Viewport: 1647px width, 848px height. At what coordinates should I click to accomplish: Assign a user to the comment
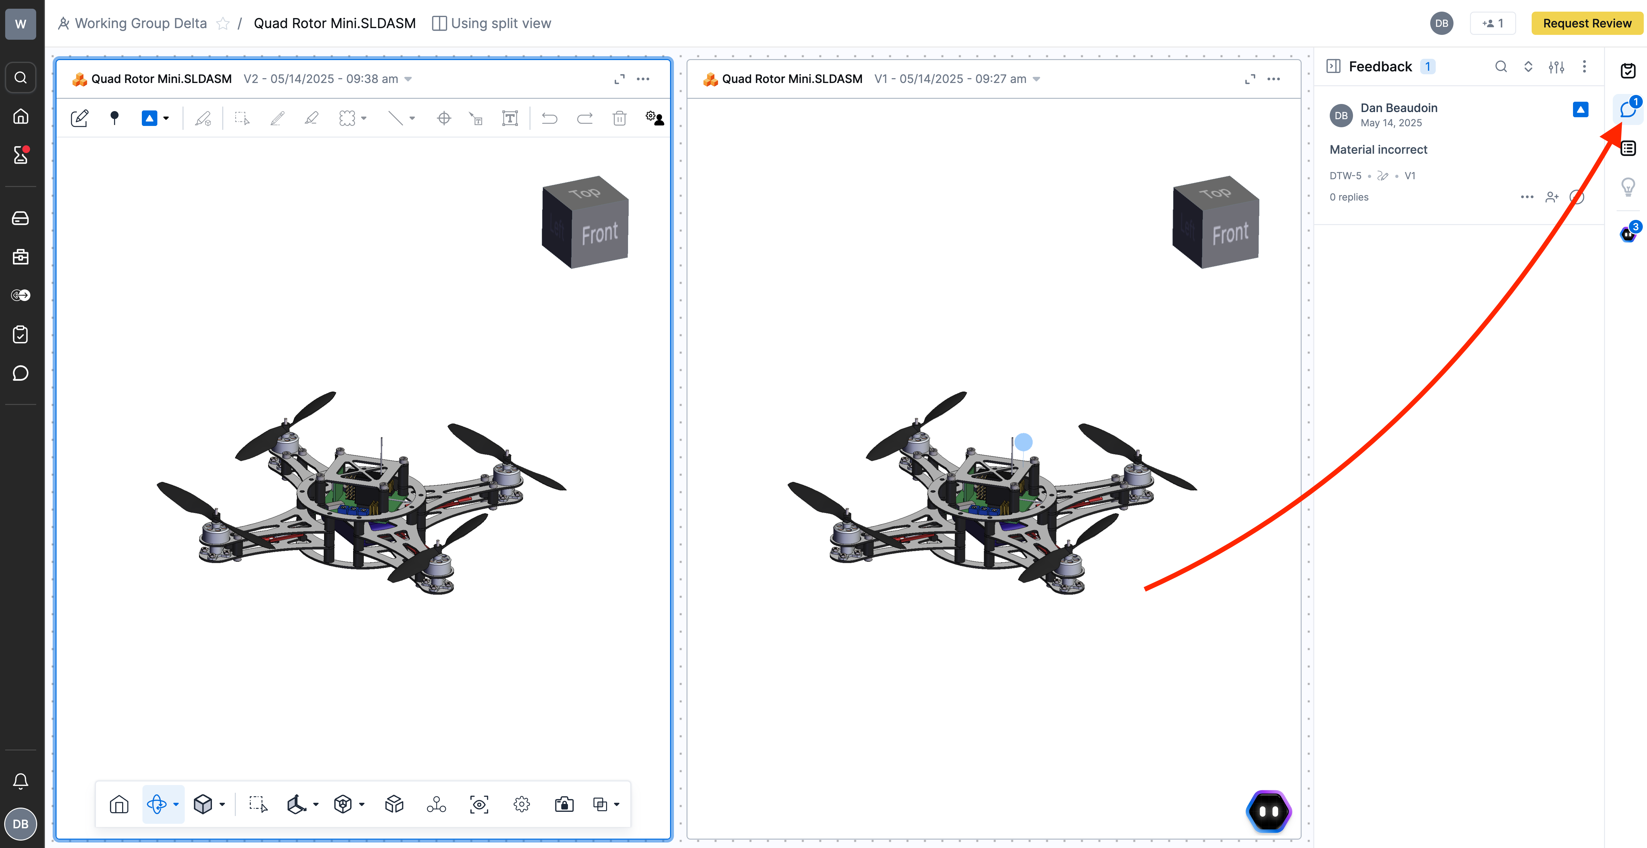tap(1552, 197)
